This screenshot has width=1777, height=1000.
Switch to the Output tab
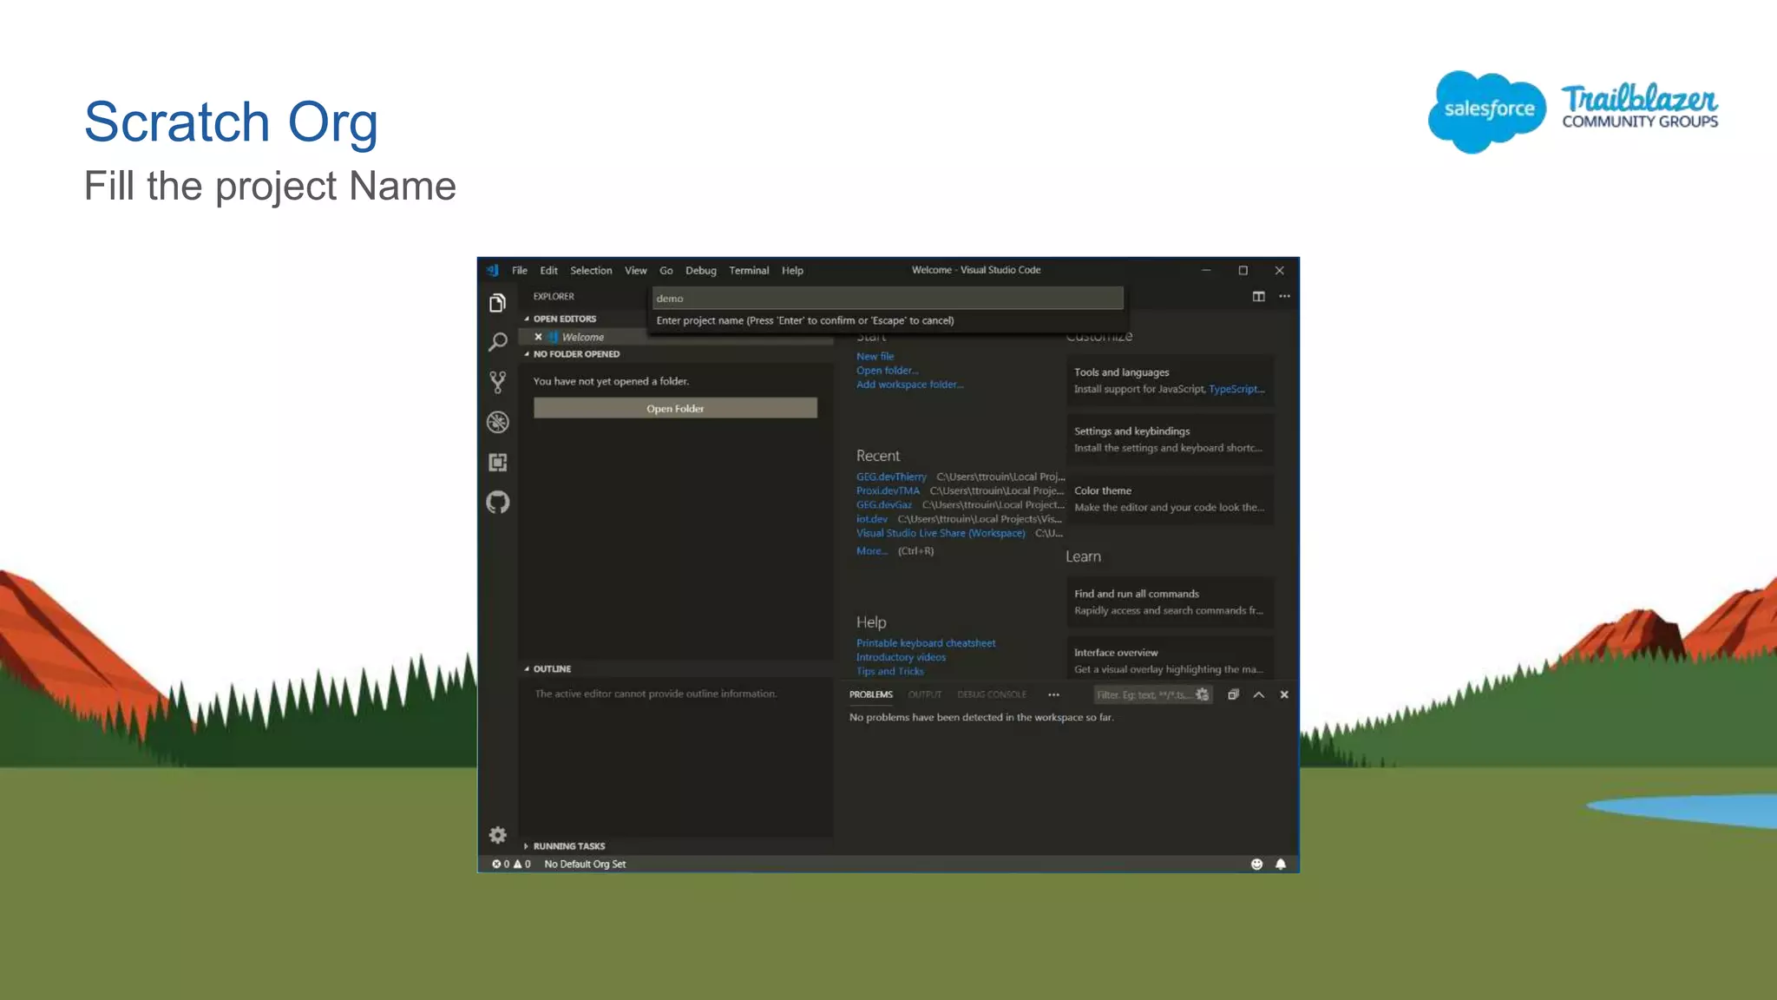tap(924, 694)
